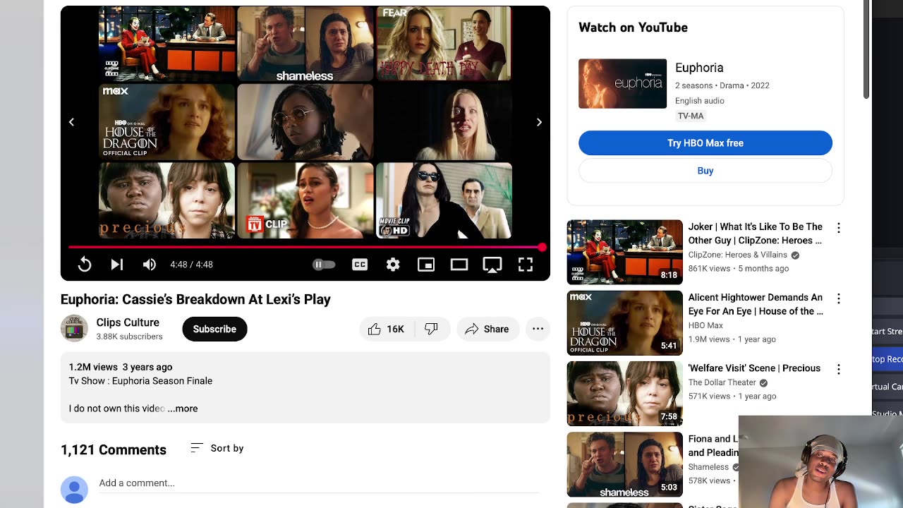Open video settings gear
This screenshot has width=903, height=508.
tap(393, 265)
